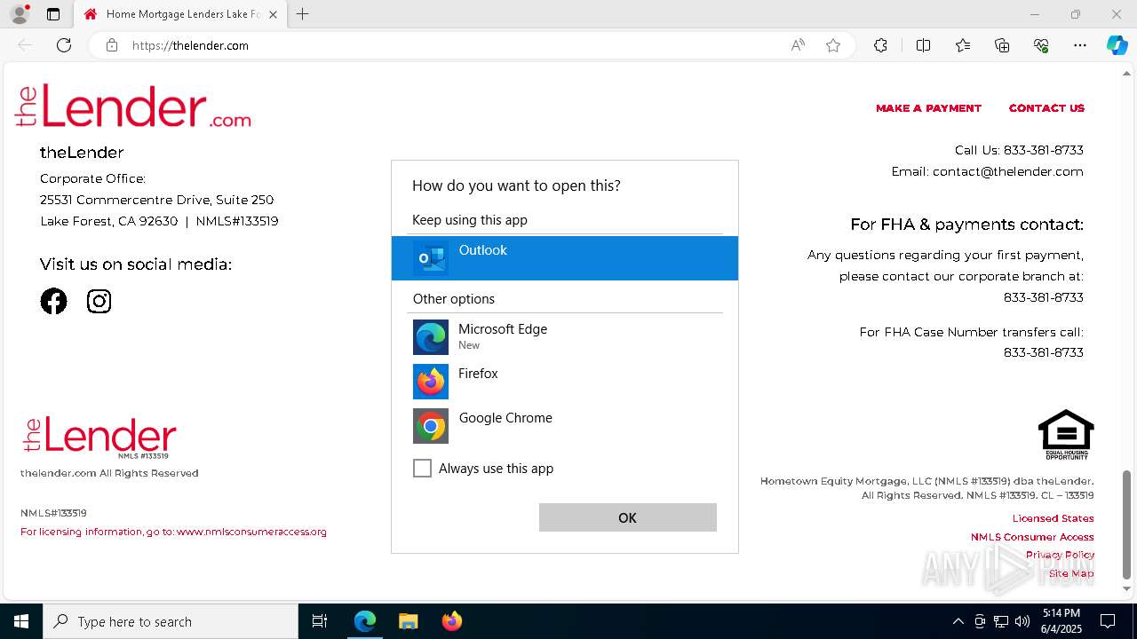The width and height of the screenshot is (1137, 639).
Task: Open the www.nmlsconsumeraccess.org licensing link
Action: click(251, 532)
